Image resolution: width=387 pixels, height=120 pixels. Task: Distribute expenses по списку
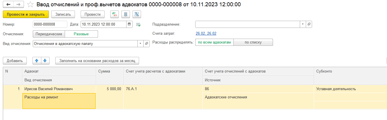coord(253,42)
